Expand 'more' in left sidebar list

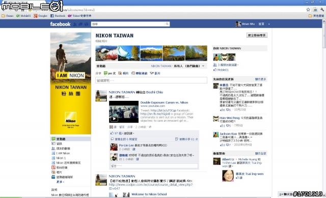click(x=60, y=182)
